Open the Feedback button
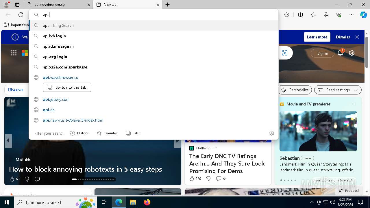370x208 pixels. (x=349, y=190)
